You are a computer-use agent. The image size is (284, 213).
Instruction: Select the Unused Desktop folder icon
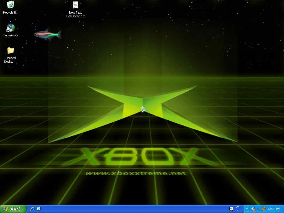11,55
